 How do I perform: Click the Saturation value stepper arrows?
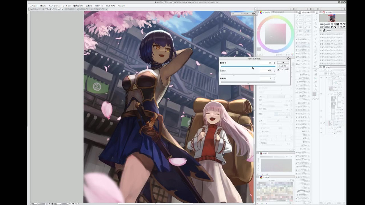275,71
